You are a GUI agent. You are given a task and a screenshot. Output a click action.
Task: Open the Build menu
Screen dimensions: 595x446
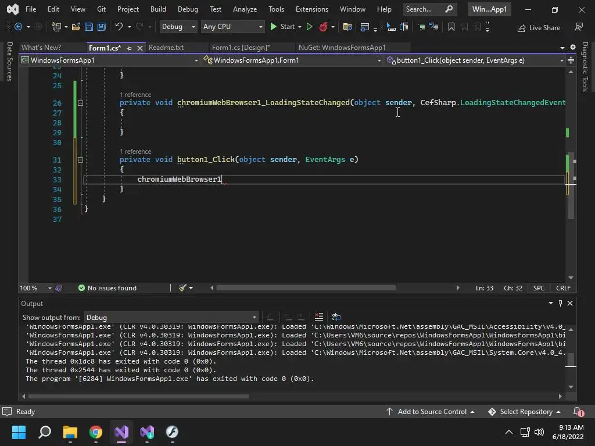[x=158, y=9]
